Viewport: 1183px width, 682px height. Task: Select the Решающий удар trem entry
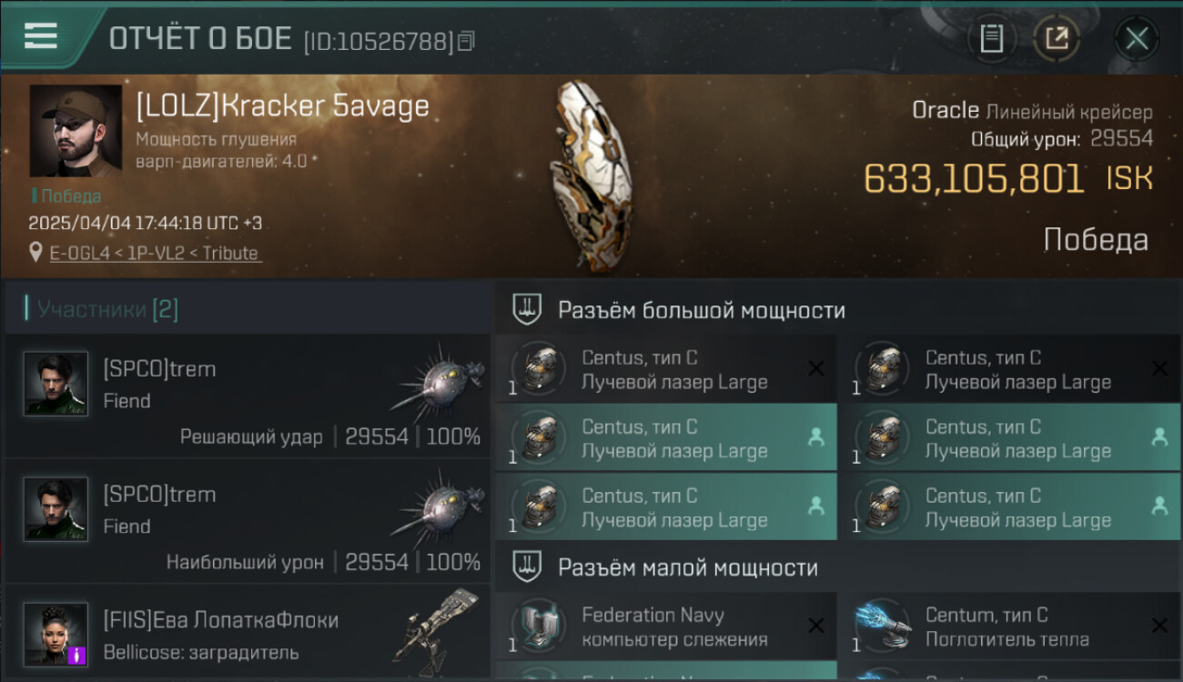tap(248, 395)
